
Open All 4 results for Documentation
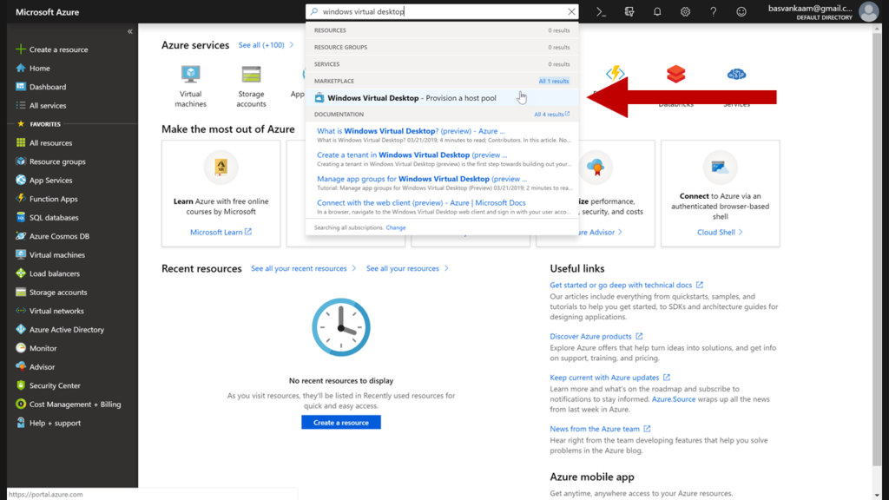[551, 115]
